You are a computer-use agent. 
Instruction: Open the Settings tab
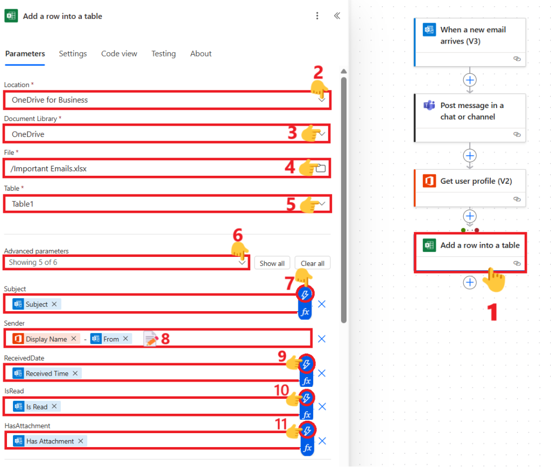coord(73,54)
